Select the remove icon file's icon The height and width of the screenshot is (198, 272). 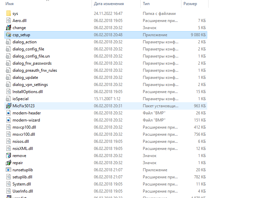pyautogui.click(x=8, y=155)
